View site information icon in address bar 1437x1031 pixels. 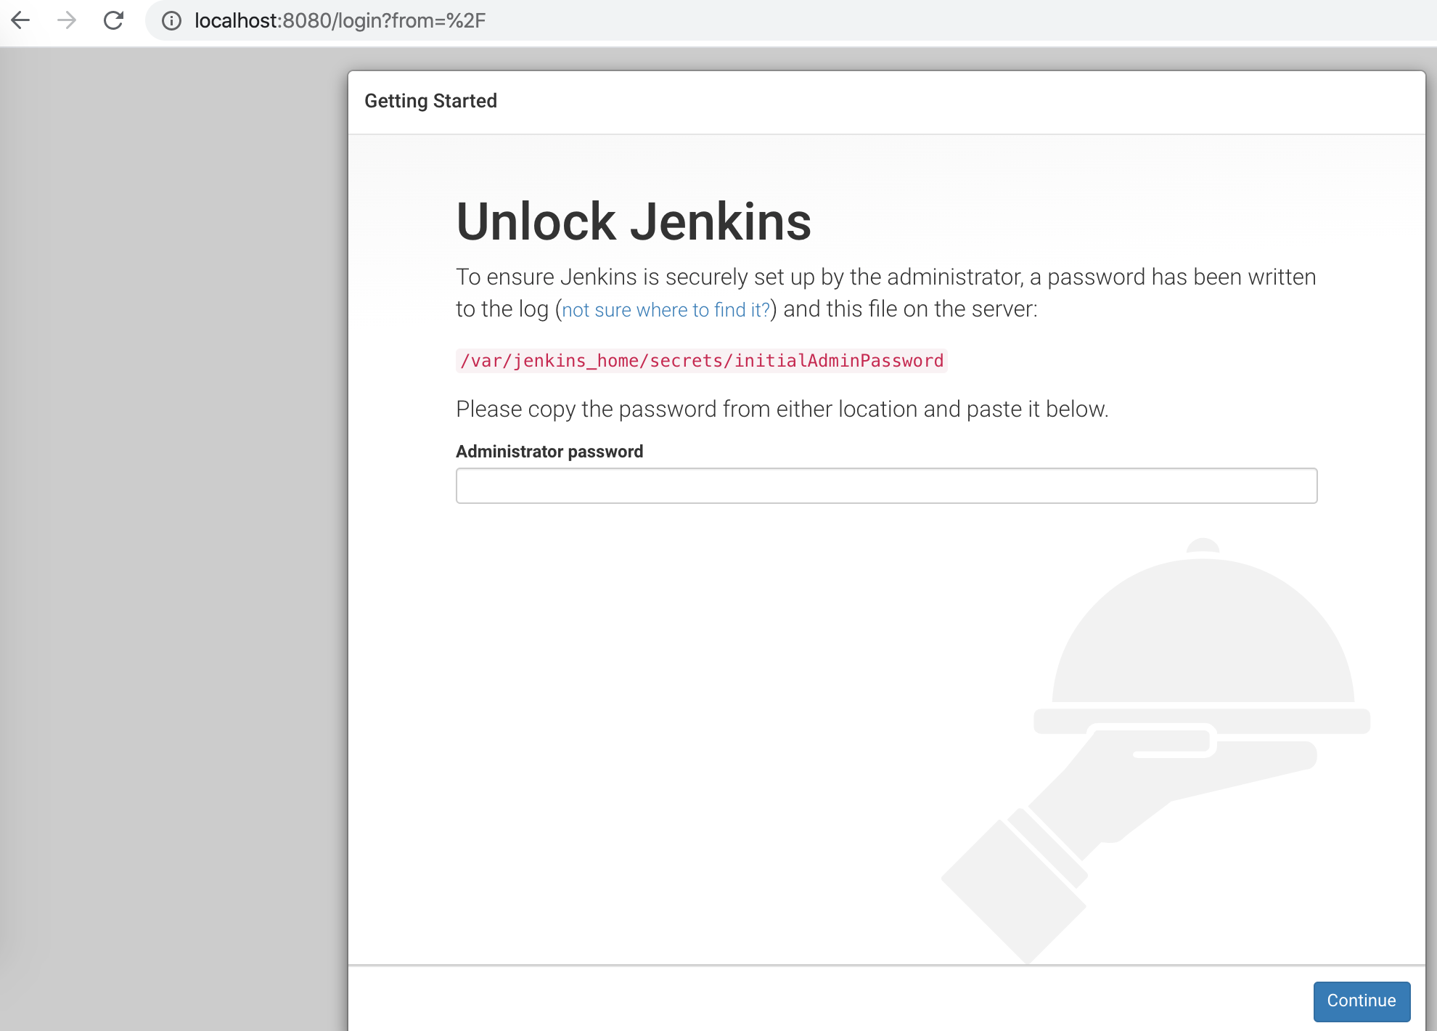[171, 21]
